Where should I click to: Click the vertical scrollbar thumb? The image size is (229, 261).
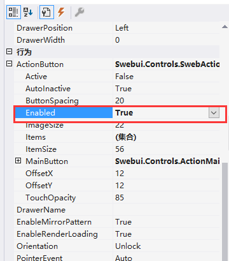click(x=225, y=212)
